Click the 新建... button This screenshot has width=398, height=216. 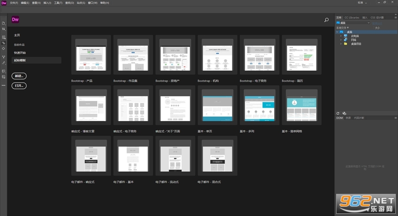19,76
